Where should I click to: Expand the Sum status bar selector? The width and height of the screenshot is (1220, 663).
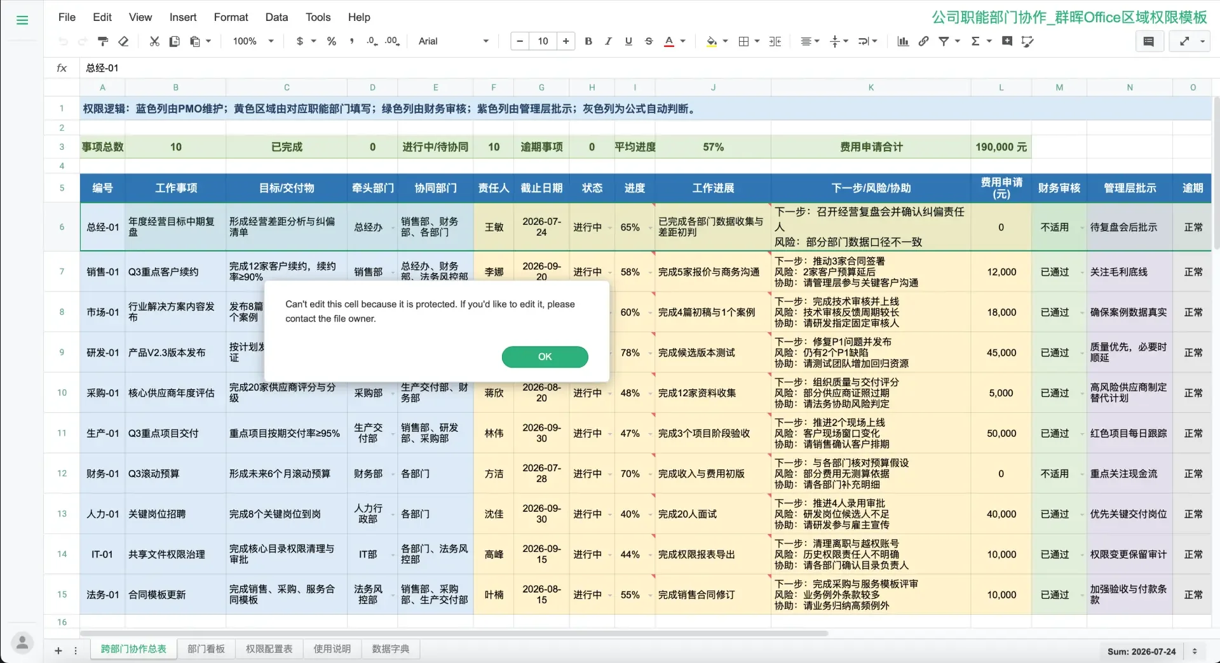point(1195,652)
